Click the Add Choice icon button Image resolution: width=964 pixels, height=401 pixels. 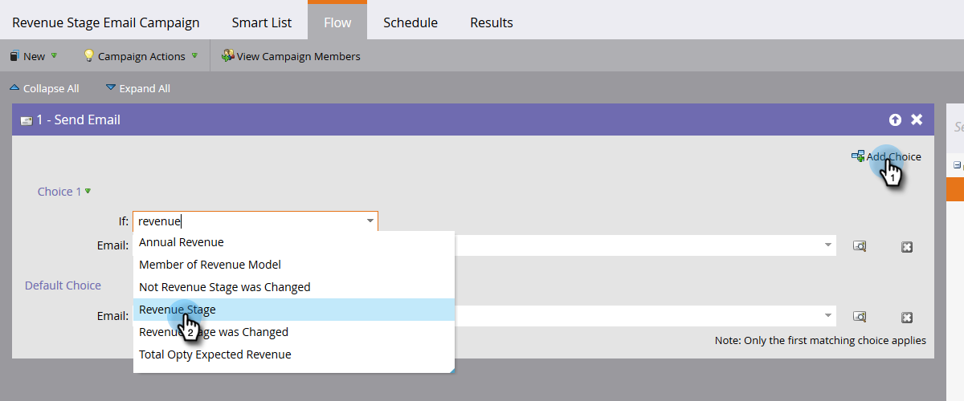coord(859,156)
